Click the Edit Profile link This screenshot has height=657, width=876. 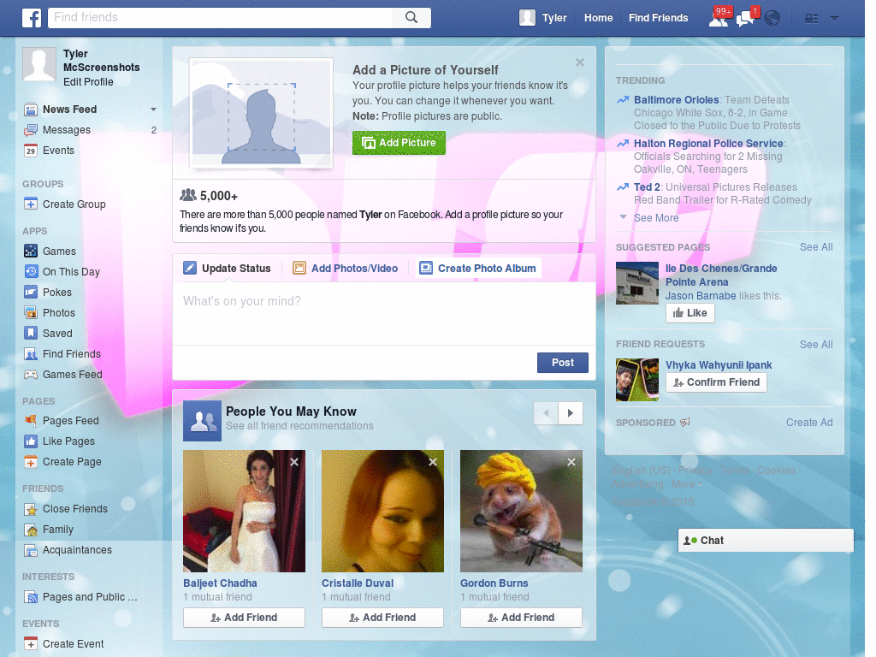pyautogui.click(x=88, y=82)
